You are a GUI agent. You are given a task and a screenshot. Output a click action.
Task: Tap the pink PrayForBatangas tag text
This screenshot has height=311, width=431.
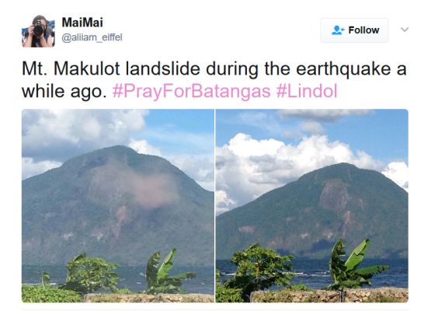[x=192, y=91]
